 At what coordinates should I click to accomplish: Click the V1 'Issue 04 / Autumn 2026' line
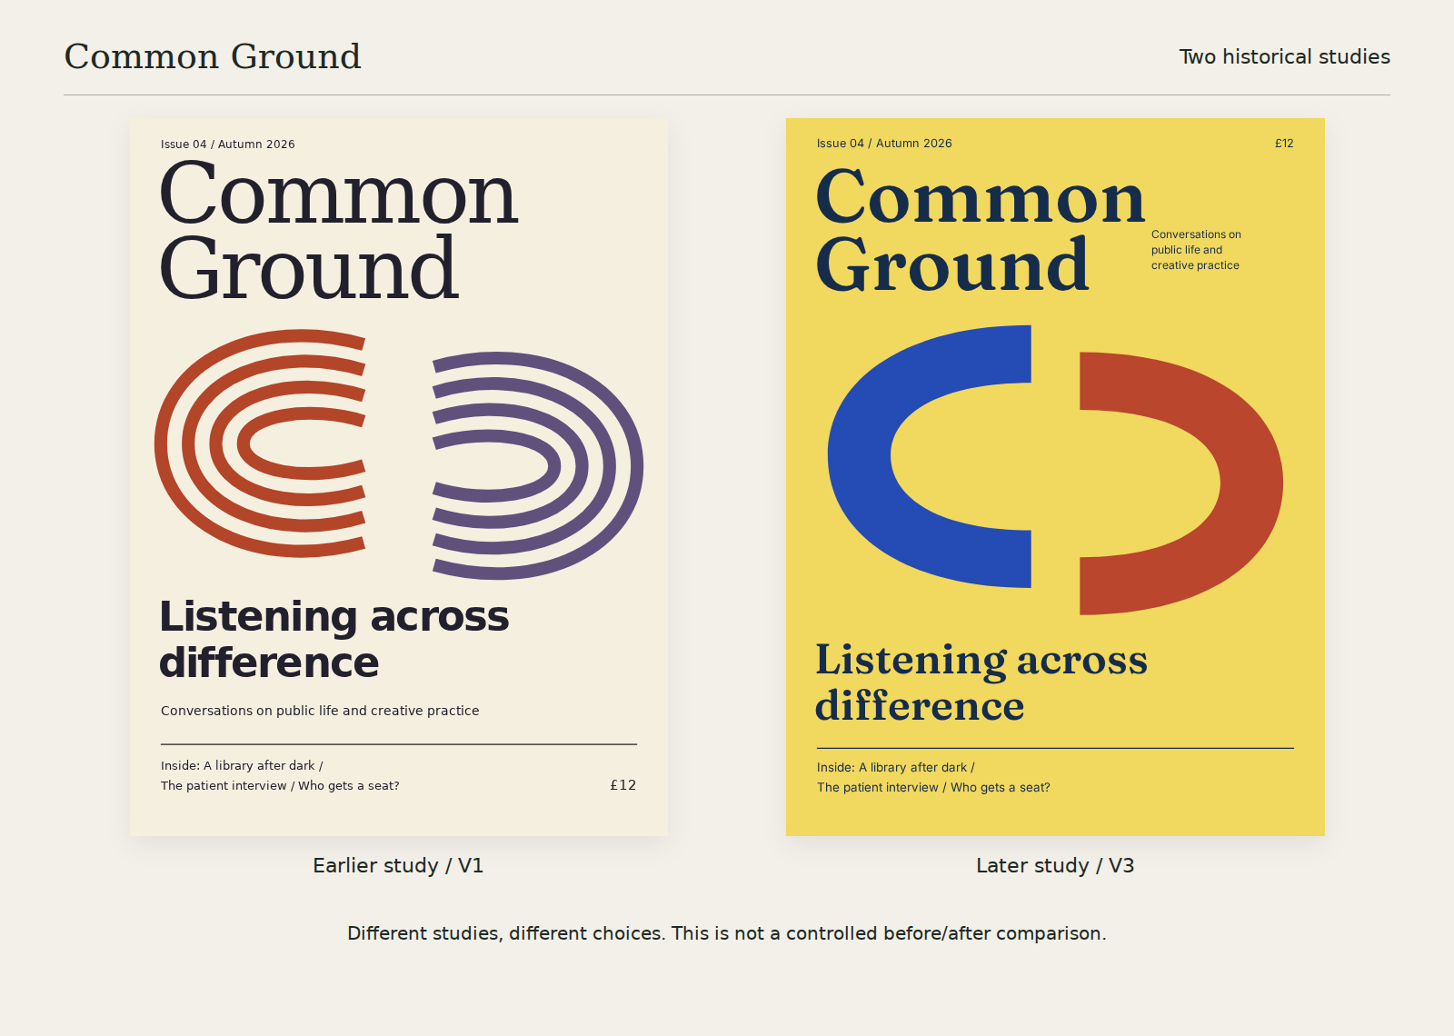(x=228, y=144)
